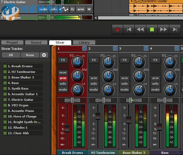Viewport: 183px width, 155px height.
Task: Open the Electric Guitar track automation icon
Action: pos(64,9)
